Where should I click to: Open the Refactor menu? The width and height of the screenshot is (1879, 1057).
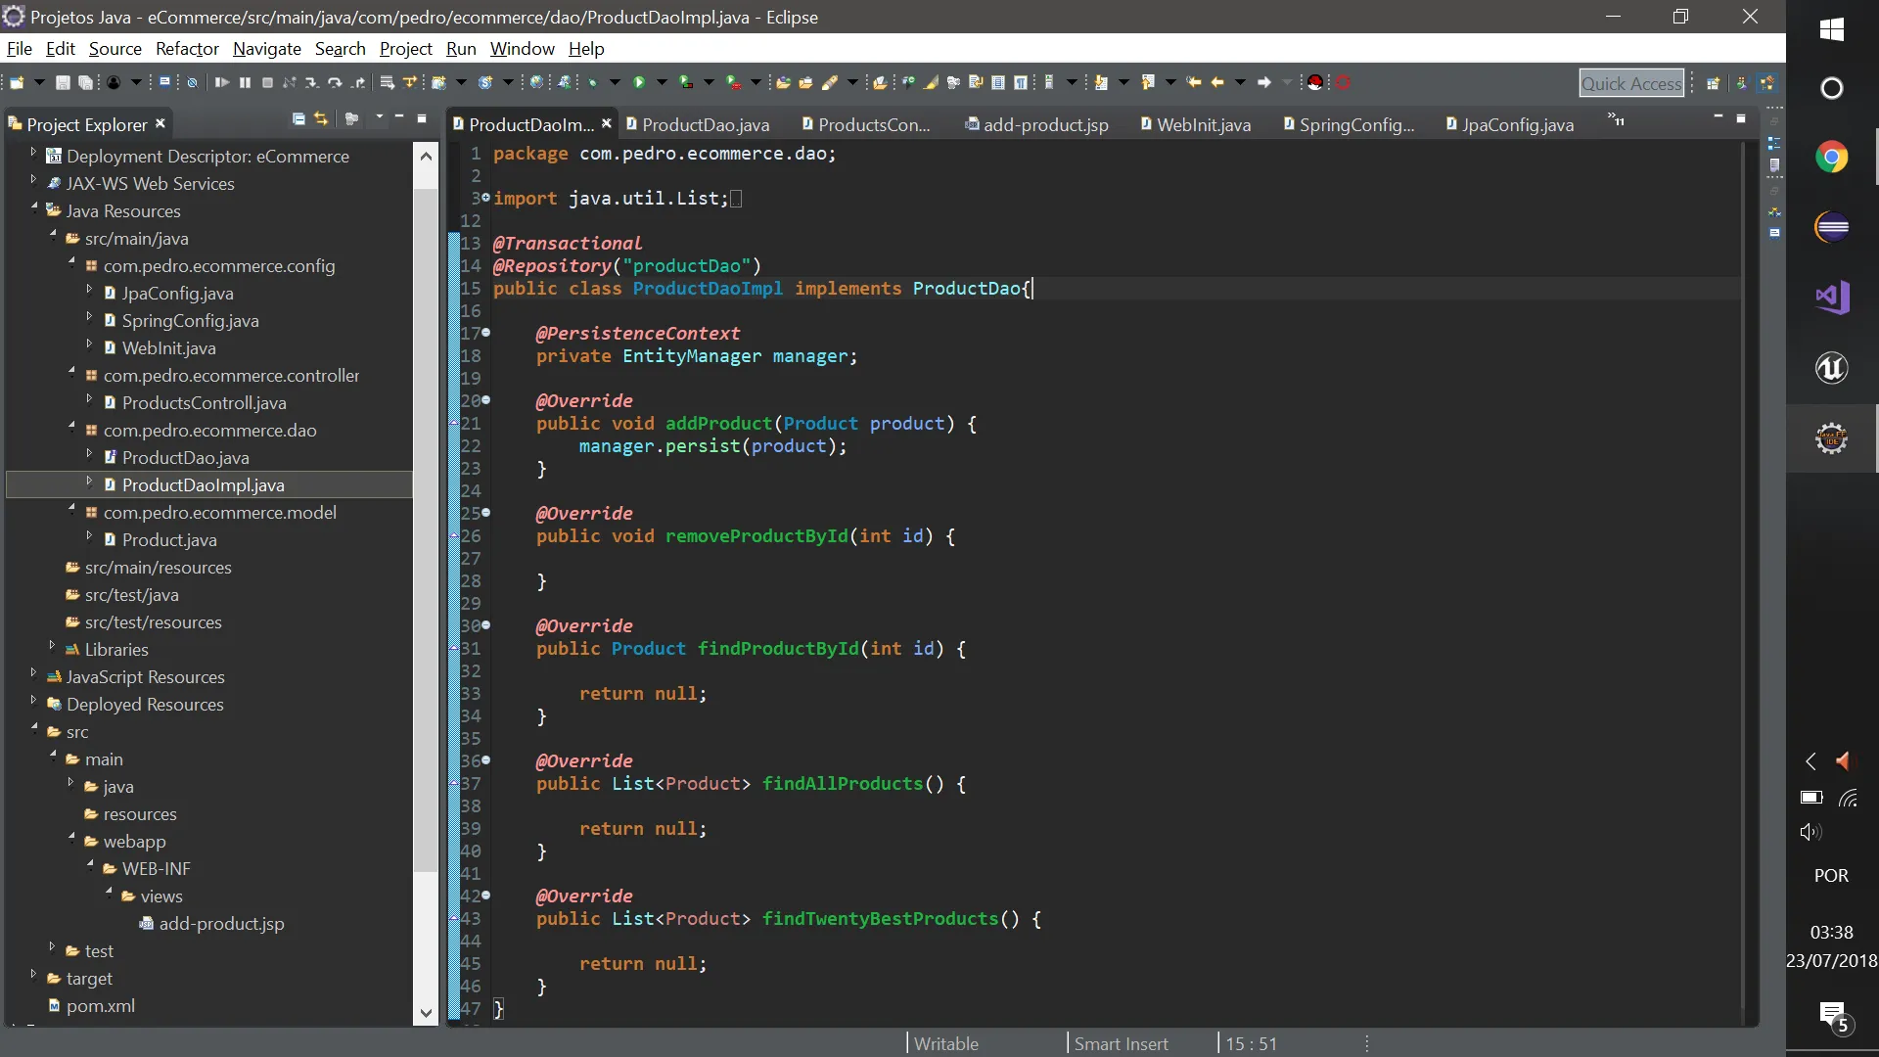(x=186, y=49)
